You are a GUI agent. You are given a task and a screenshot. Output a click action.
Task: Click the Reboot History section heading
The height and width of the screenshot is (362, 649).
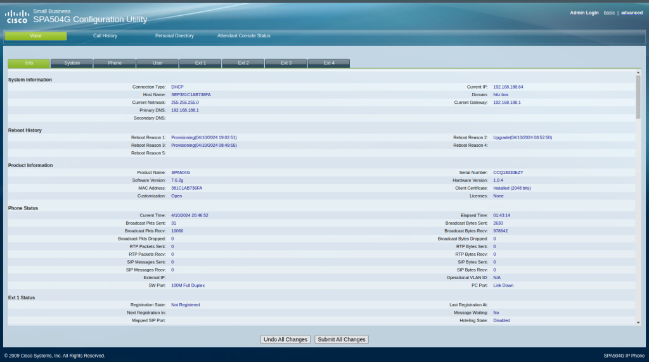point(25,130)
